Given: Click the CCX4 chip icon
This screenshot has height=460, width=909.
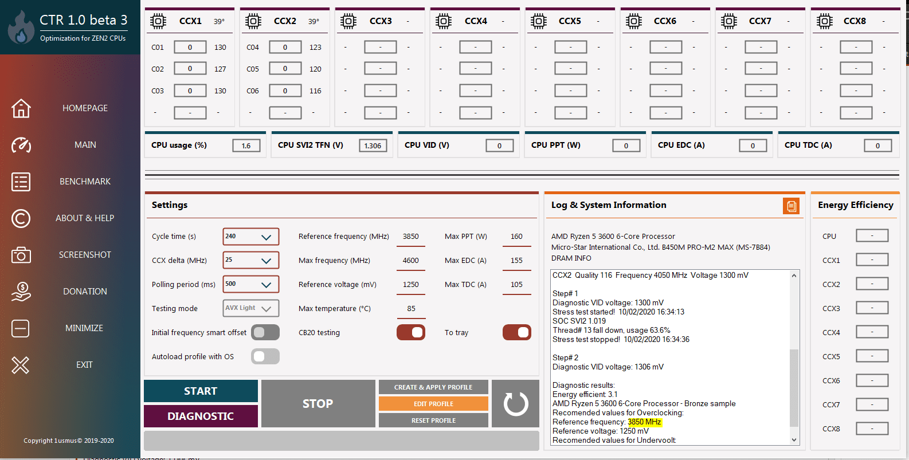Looking at the screenshot, I should (x=444, y=21).
